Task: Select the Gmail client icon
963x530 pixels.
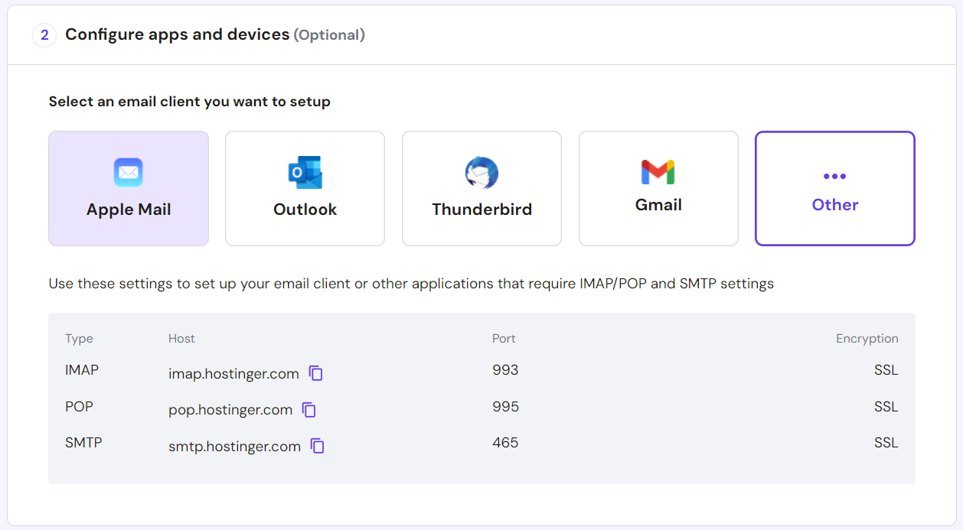Action: coord(658,171)
